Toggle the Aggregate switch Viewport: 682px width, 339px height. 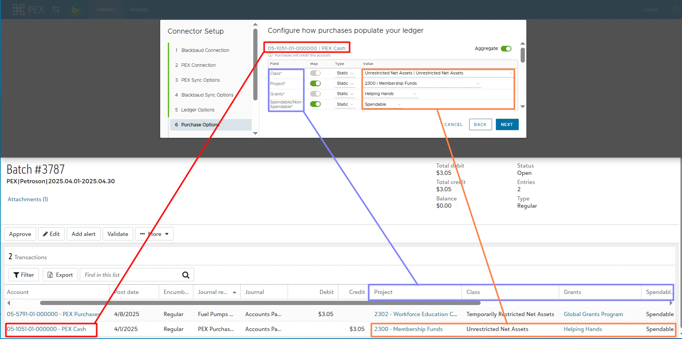pos(506,48)
